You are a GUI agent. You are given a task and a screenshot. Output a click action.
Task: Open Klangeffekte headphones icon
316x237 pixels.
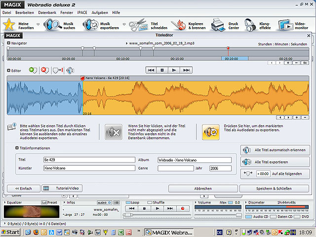[250, 25]
